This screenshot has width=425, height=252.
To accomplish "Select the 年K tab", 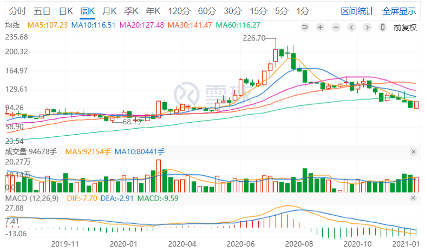I will [x=153, y=11].
